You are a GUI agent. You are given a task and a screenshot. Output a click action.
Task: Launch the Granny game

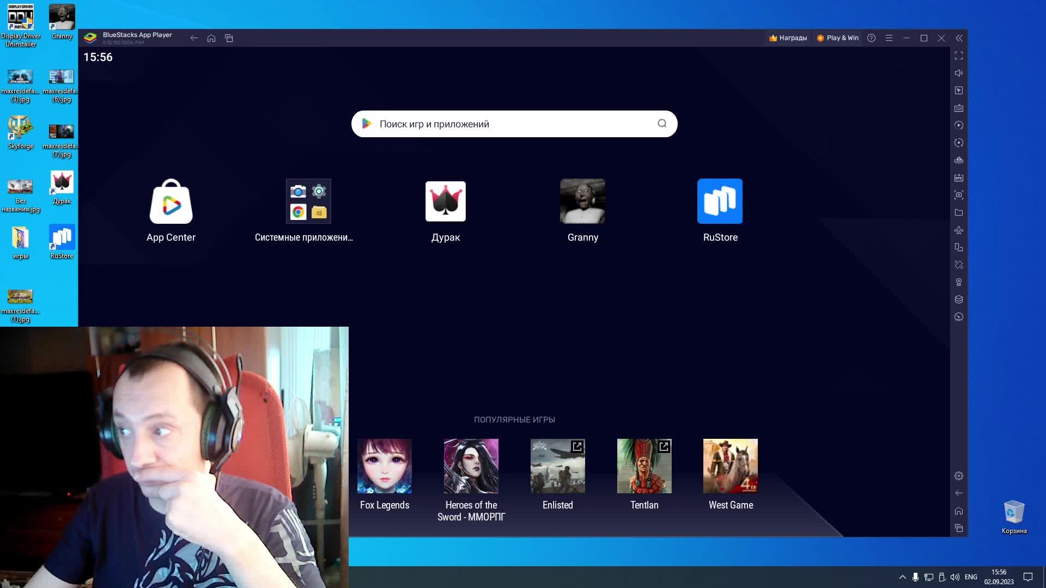pyautogui.click(x=582, y=202)
